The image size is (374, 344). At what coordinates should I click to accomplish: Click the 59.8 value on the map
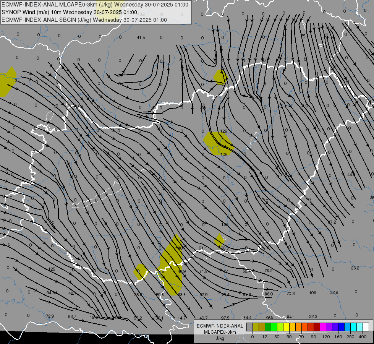[160, 295]
